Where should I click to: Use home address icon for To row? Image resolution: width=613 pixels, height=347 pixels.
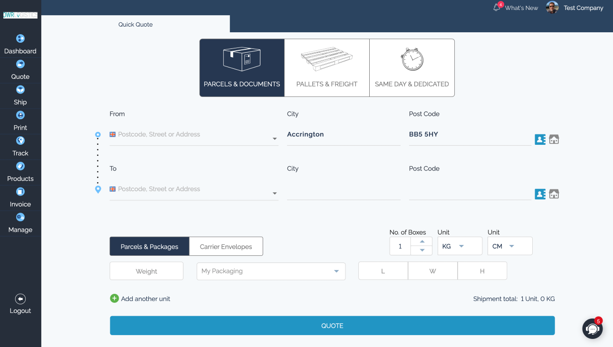554,194
